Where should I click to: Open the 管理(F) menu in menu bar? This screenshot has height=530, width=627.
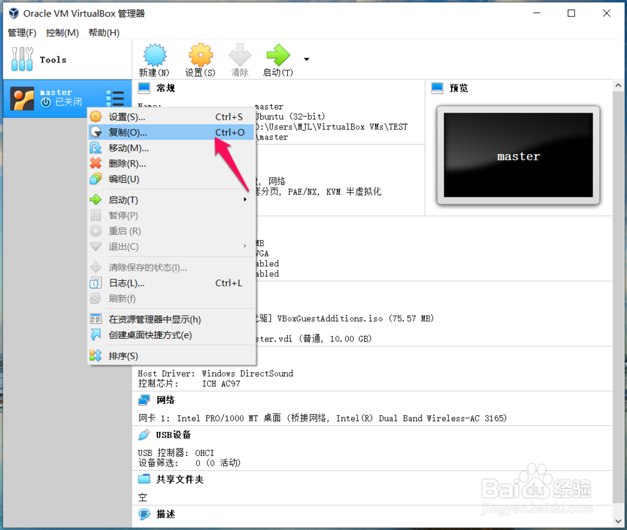coord(22,33)
